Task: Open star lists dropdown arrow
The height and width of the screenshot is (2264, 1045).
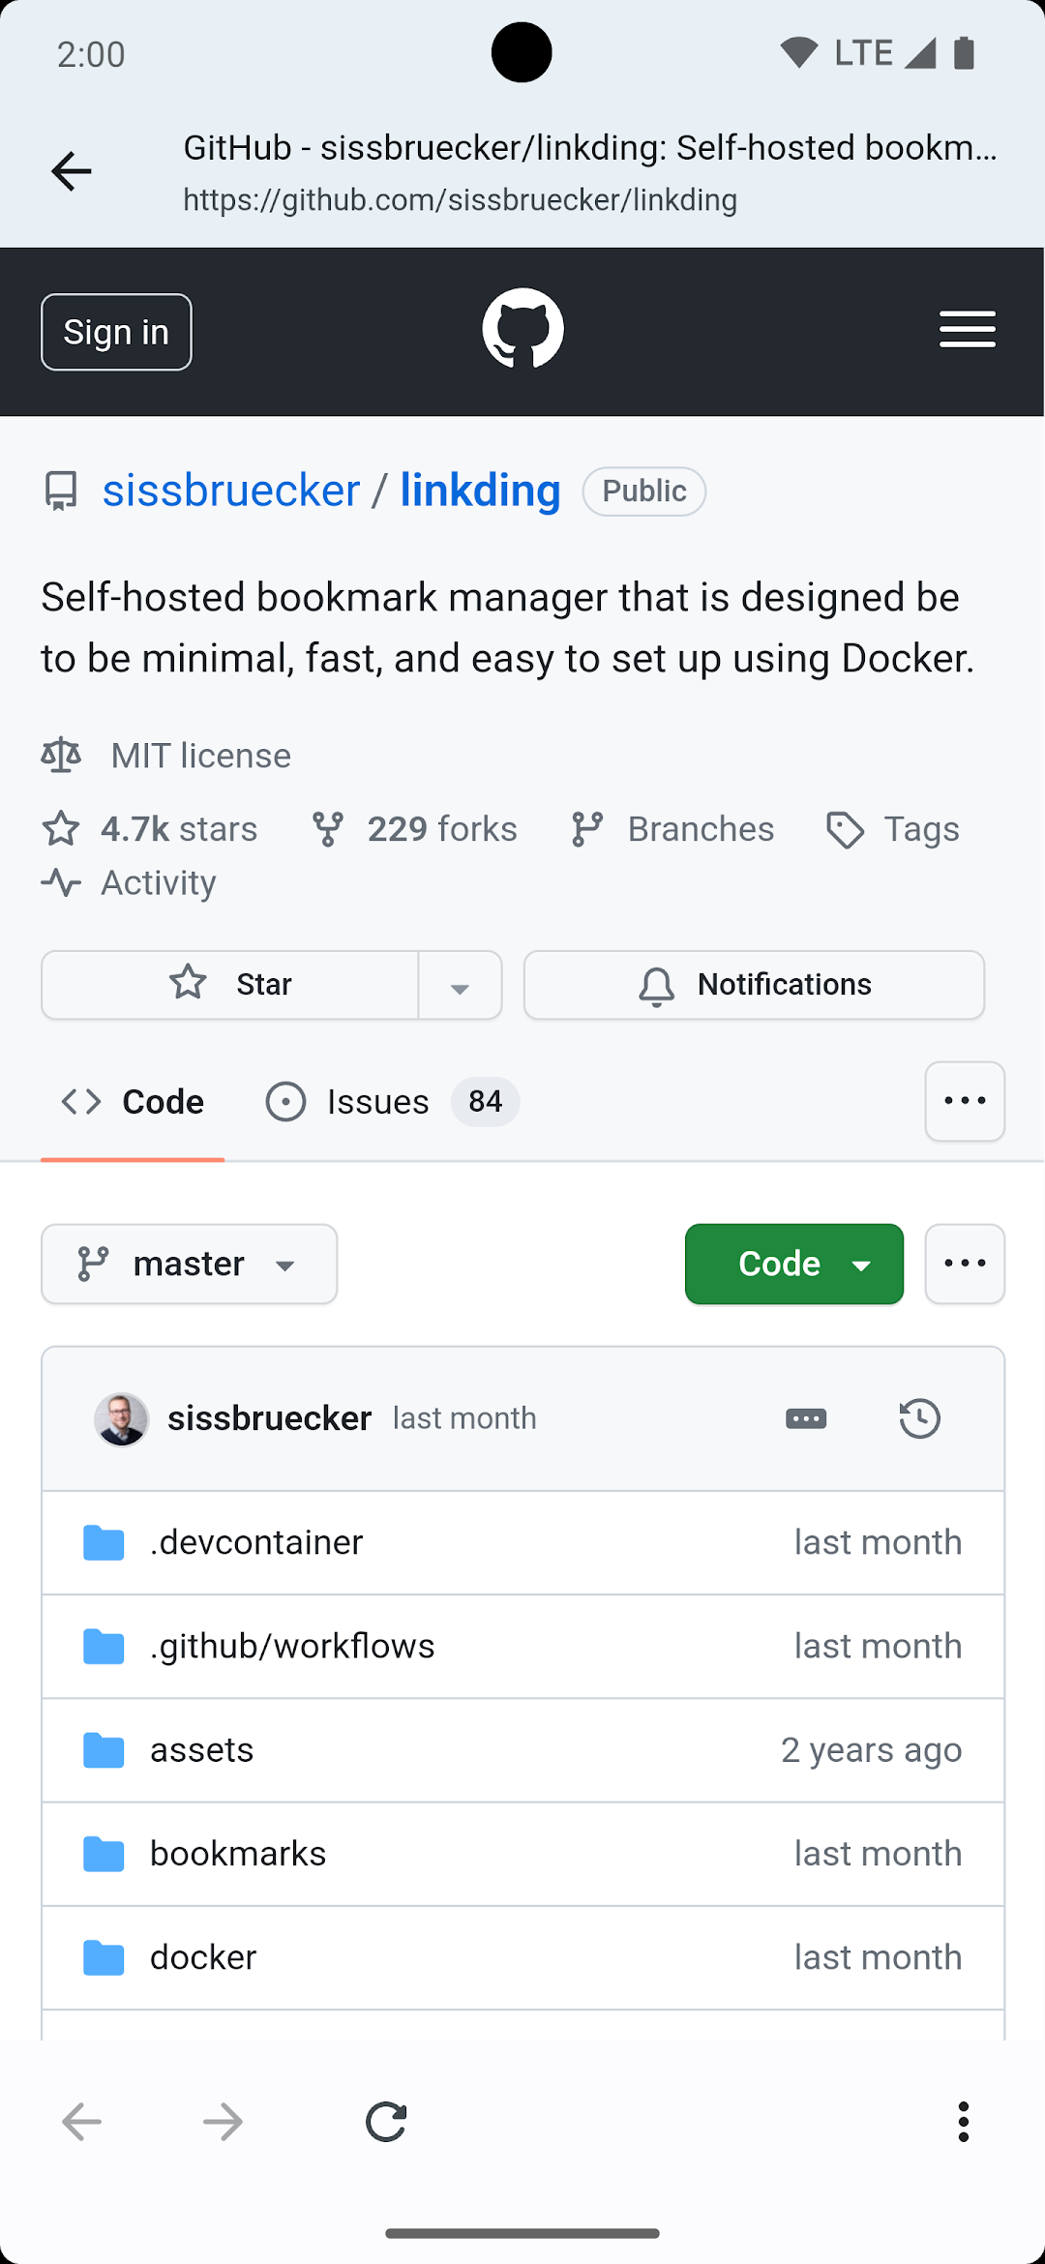Action: [x=460, y=985]
